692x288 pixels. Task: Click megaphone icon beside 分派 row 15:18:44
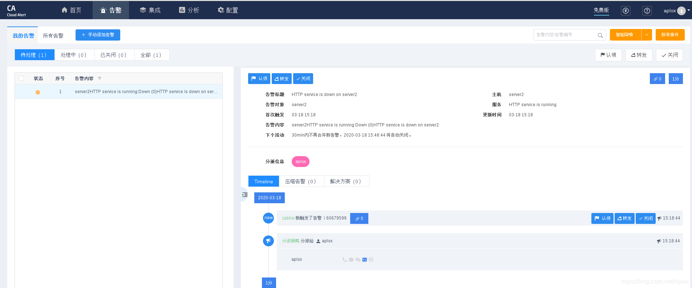pyautogui.click(x=659, y=241)
